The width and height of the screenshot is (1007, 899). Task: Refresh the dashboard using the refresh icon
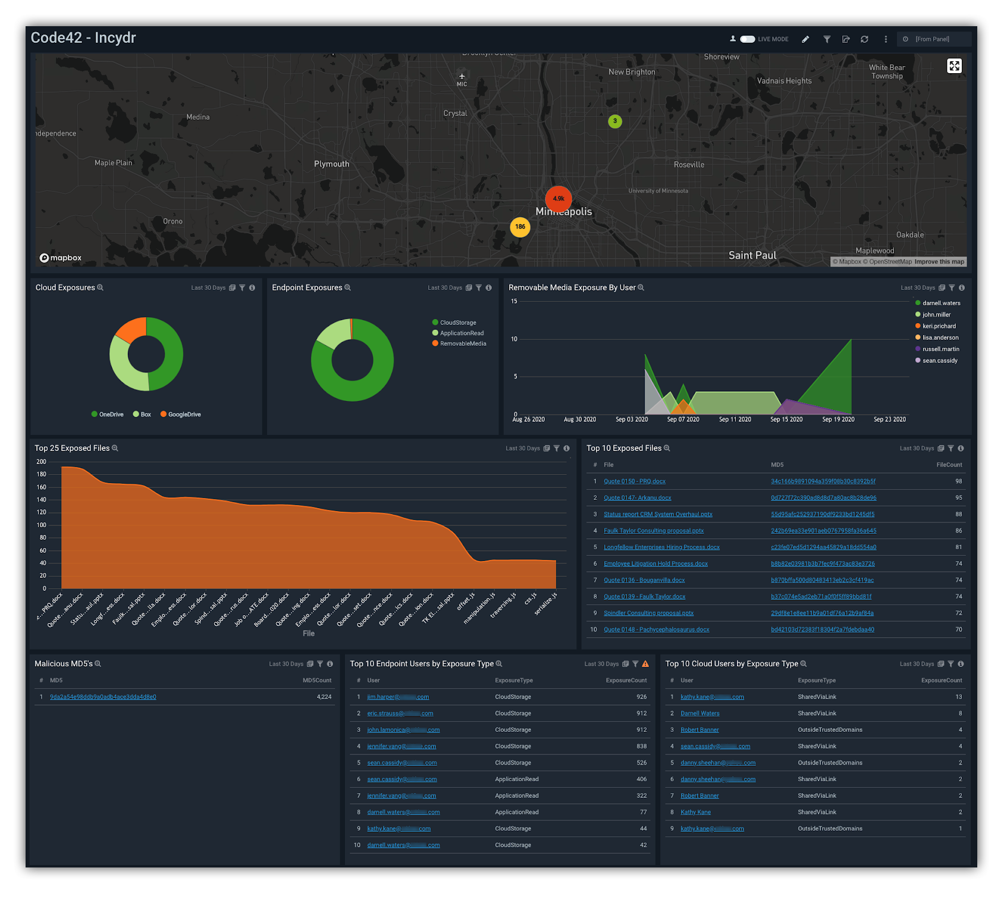(x=864, y=39)
